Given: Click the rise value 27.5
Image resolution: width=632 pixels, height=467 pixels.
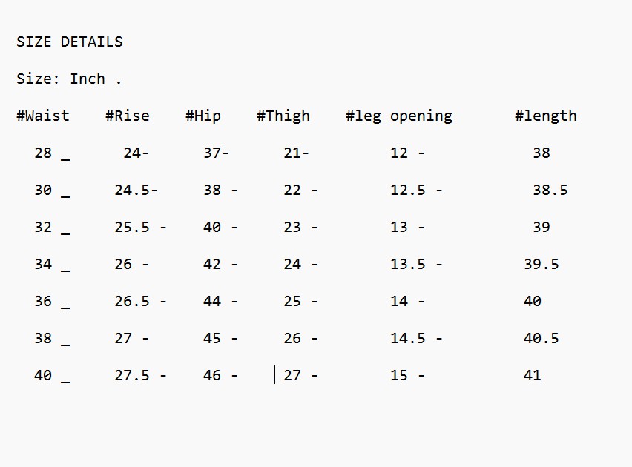Looking at the screenshot, I should coord(132,376).
